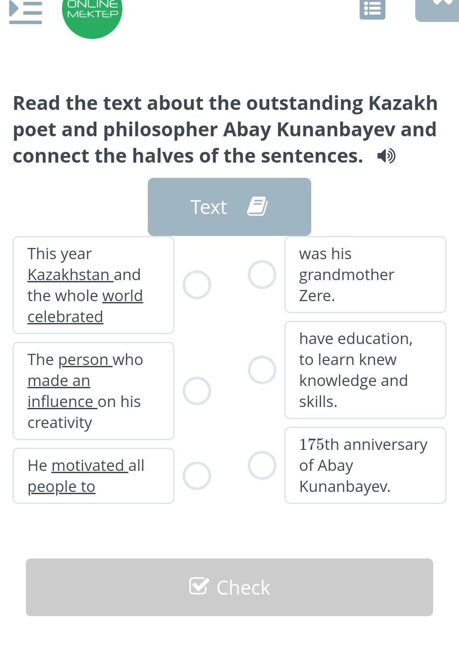
Task: Select circle beside 'was his grandmother Zere'
Action: [262, 274]
